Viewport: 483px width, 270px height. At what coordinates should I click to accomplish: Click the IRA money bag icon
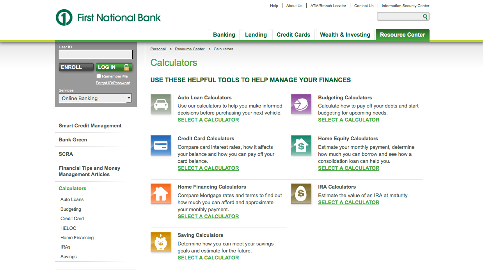tap(301, 194)
